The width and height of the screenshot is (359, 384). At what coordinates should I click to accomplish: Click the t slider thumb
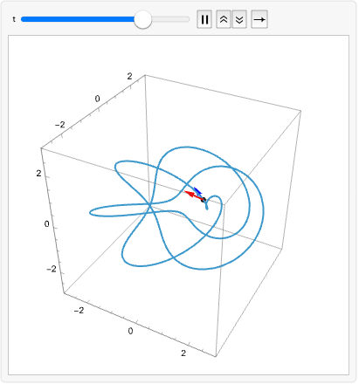142,19
